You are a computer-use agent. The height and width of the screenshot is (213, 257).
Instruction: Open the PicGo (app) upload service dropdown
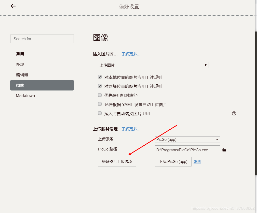[187, 140]
